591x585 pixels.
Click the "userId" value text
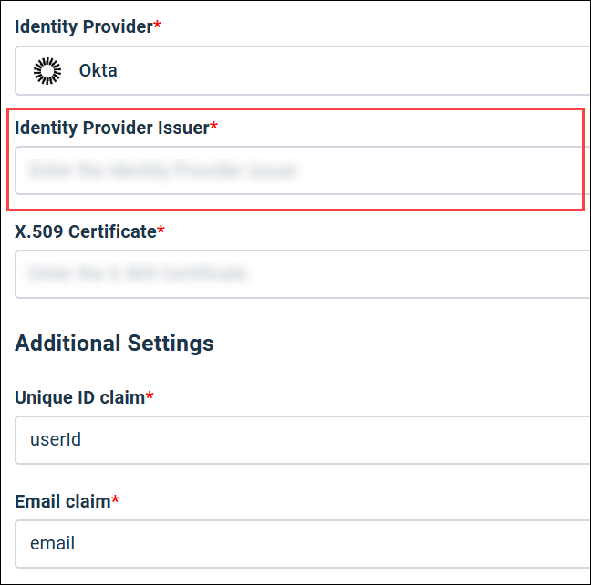click(x=56, y=440)
